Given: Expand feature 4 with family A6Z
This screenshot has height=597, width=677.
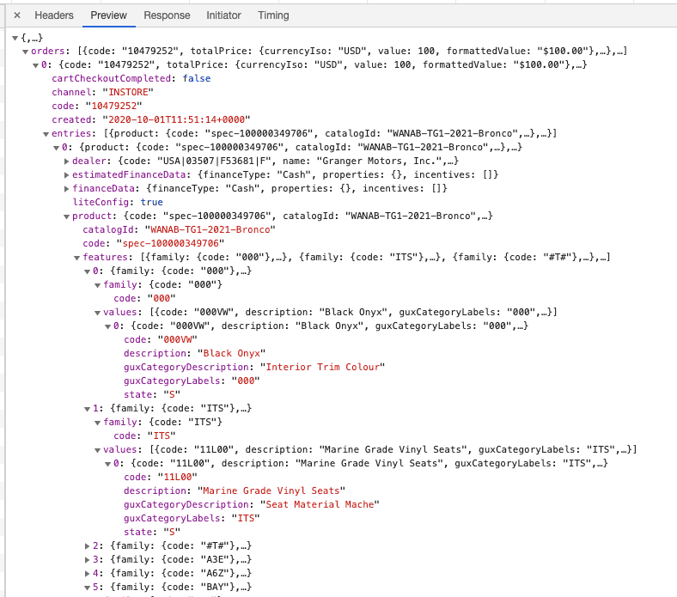Looking at the screenshot, I should coord(88,574).
